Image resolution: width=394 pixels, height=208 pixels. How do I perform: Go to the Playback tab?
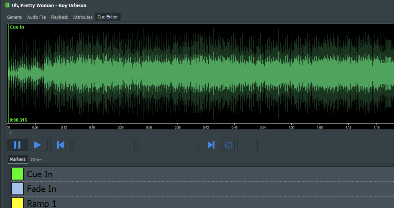coord(59,17)
